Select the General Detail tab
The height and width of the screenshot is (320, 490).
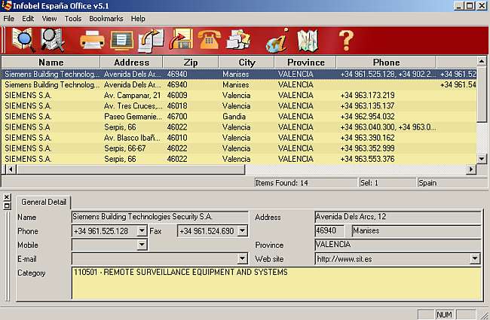coord(44,202)
